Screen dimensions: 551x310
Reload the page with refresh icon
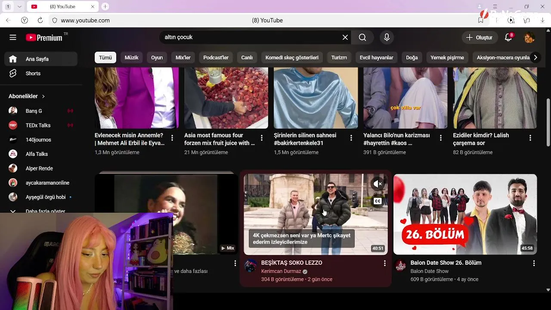[x=40, y=20]
